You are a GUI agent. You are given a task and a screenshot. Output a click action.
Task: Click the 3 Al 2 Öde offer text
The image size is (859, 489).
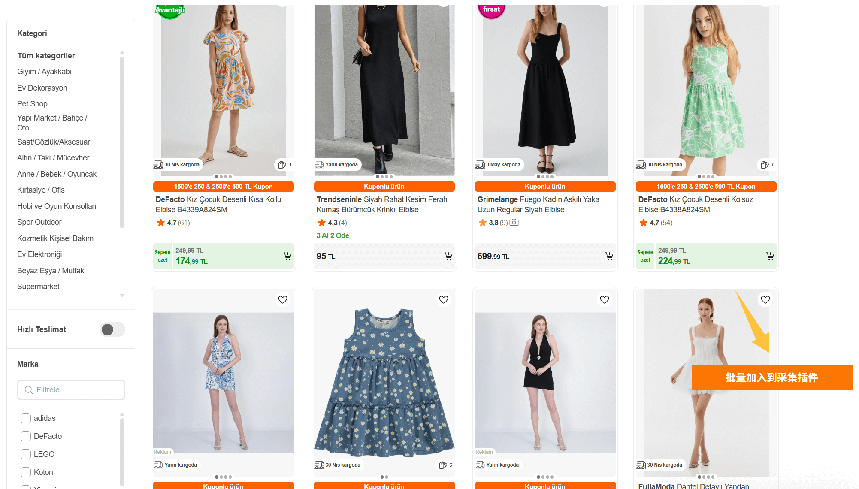click(333, 235)
